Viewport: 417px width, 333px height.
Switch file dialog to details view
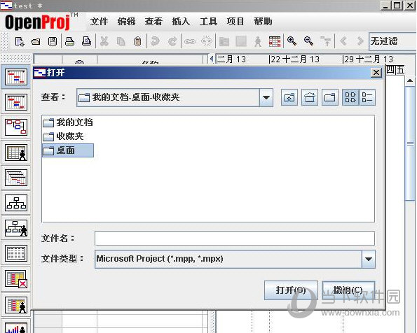tap(367, 97)
